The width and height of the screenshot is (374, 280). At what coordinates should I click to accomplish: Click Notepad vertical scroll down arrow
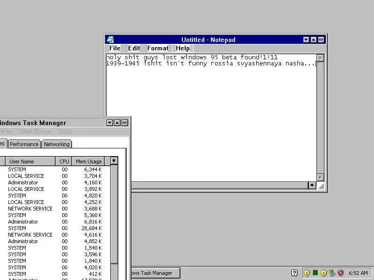click(x=320, y=177)
